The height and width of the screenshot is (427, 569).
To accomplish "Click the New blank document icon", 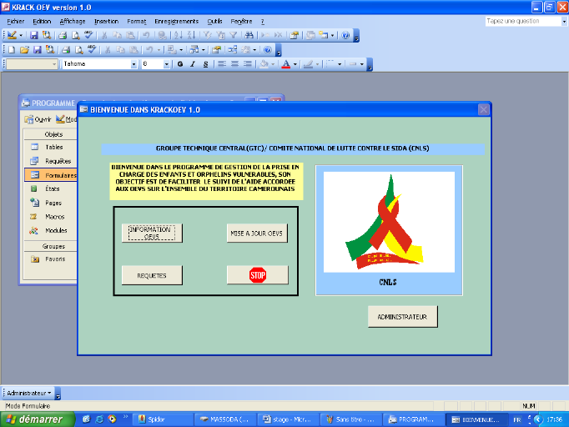I will pyautogui.click(x=11, y=50).
